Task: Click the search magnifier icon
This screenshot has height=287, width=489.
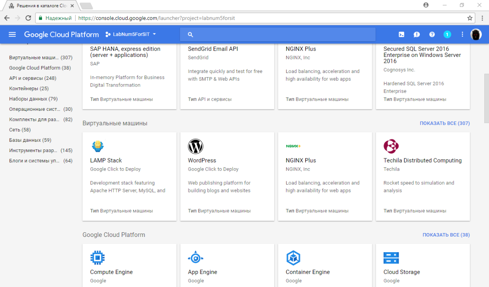Action: coord(191,35)
